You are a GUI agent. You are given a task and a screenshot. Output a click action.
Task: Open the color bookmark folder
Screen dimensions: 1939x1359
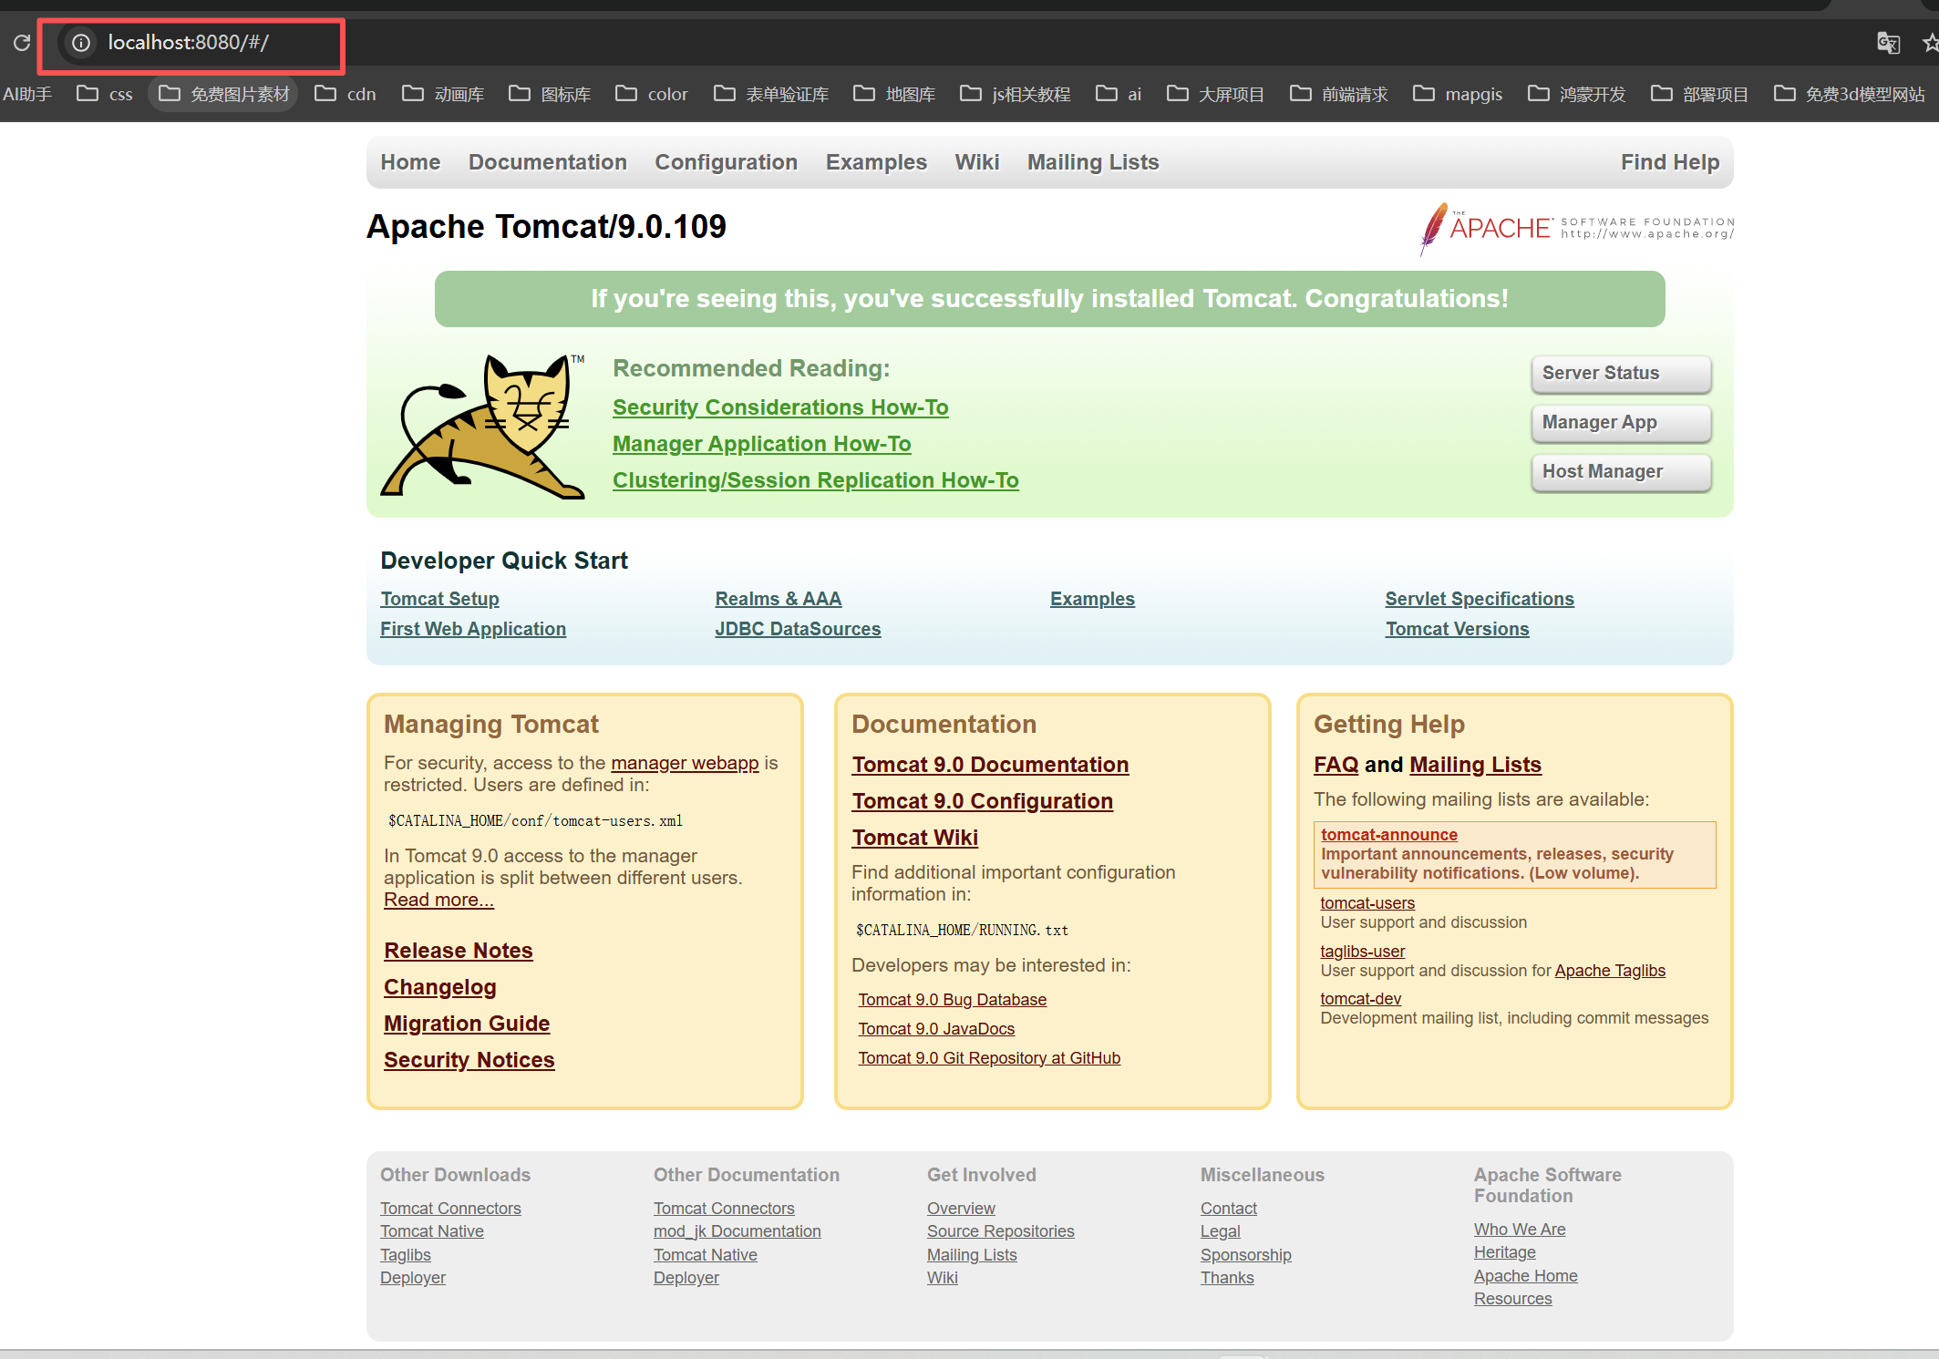[x=652, y=94]
